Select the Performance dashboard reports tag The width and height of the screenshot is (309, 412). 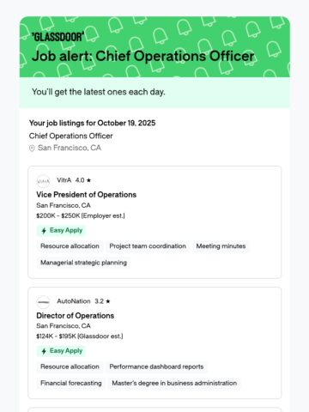tap(156, 367)
